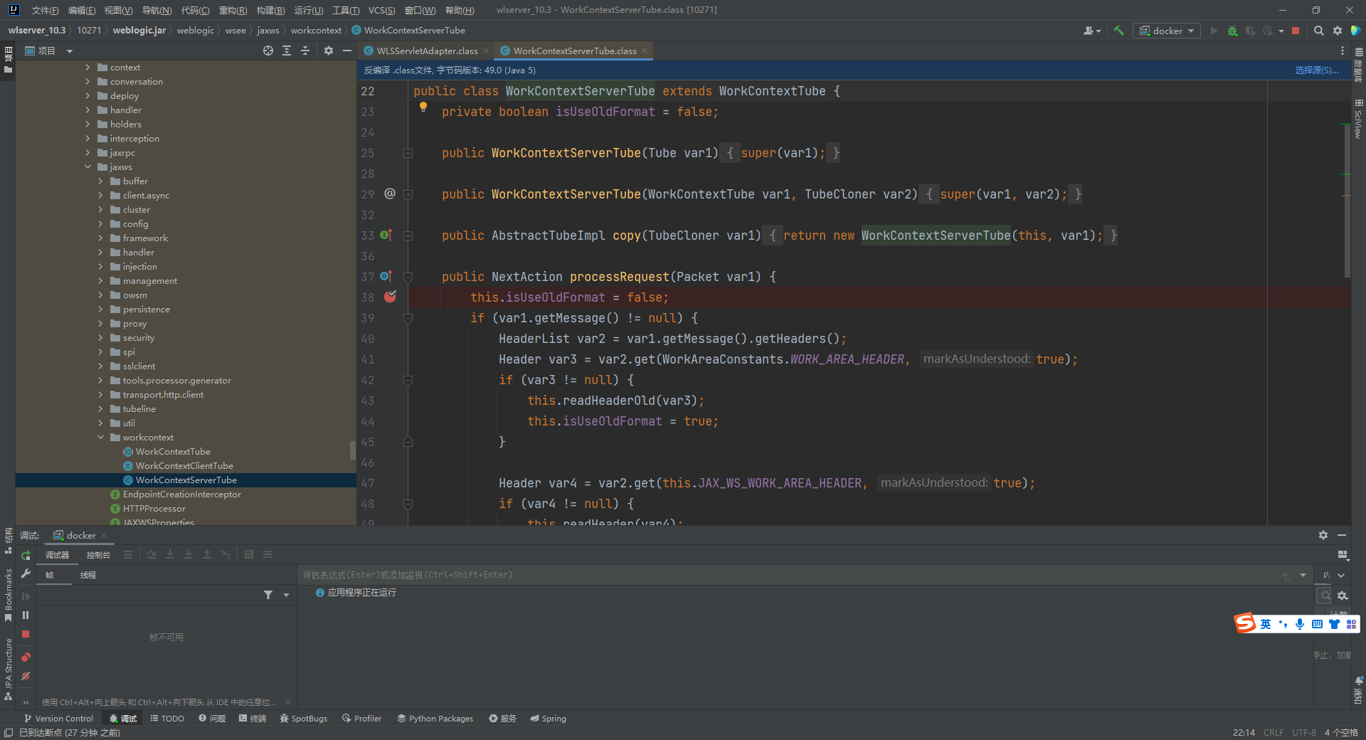This screenshot has height=740, width=1366.
Task: Click the green Debug bug icon
Action: click(x=1232, y=31)
